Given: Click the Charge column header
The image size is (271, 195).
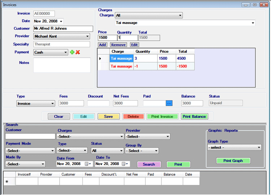Looking at the screenshot, I should click(x=121, y=52).
